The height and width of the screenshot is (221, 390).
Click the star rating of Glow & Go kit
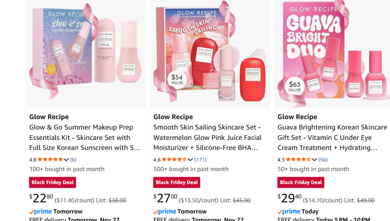pos(50,160)
